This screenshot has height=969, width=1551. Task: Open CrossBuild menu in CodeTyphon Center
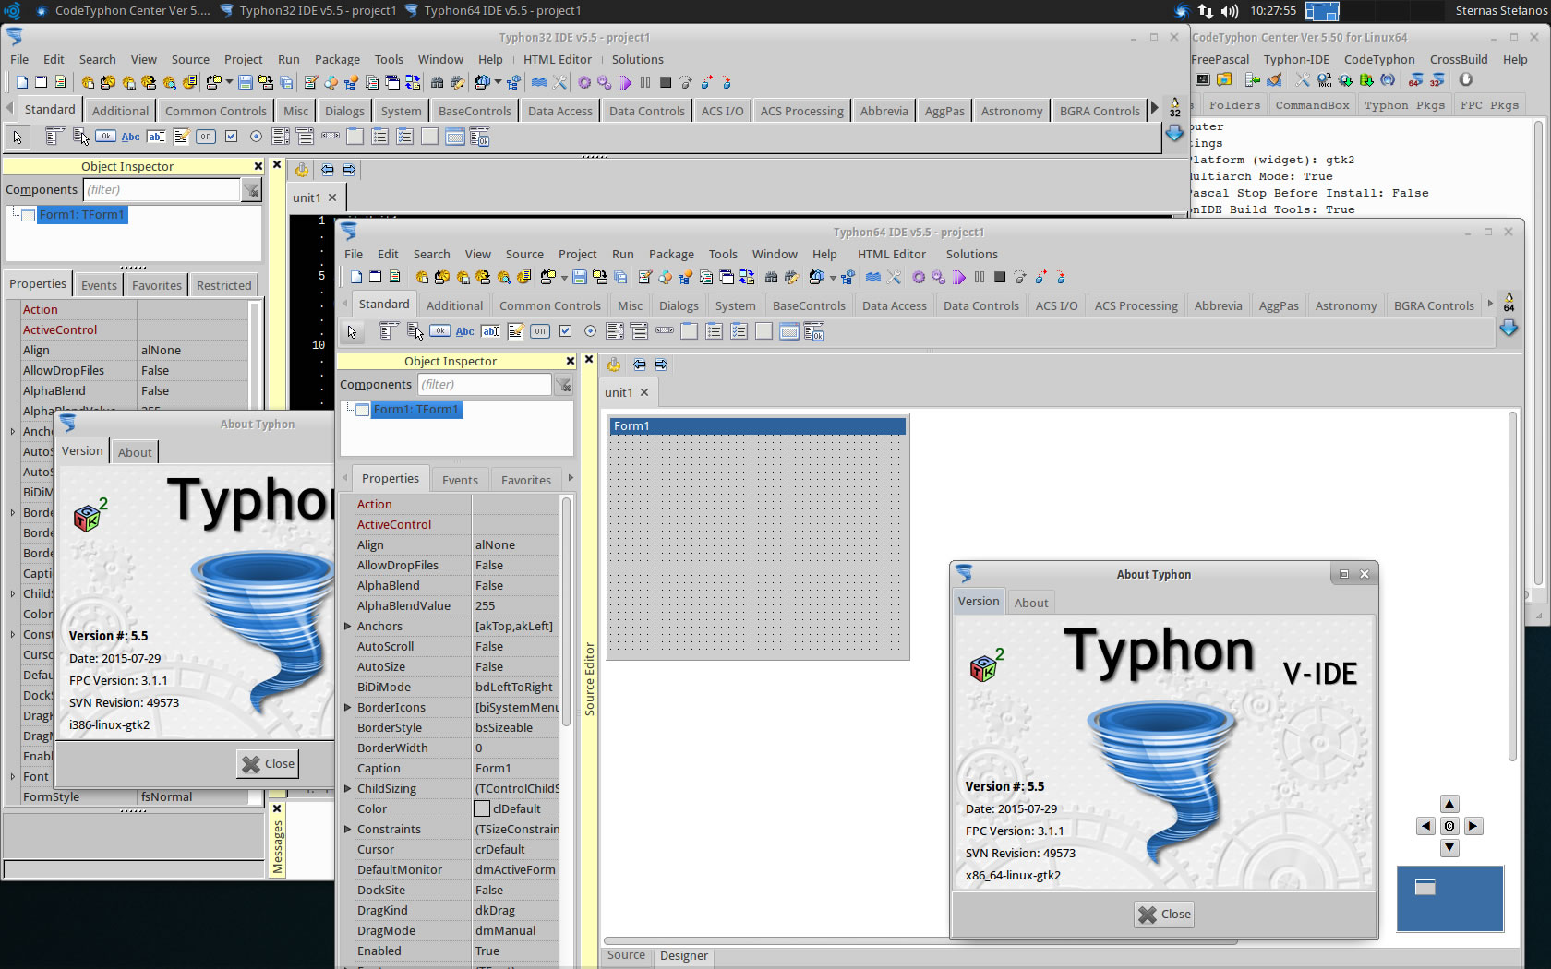point(1459,59)
